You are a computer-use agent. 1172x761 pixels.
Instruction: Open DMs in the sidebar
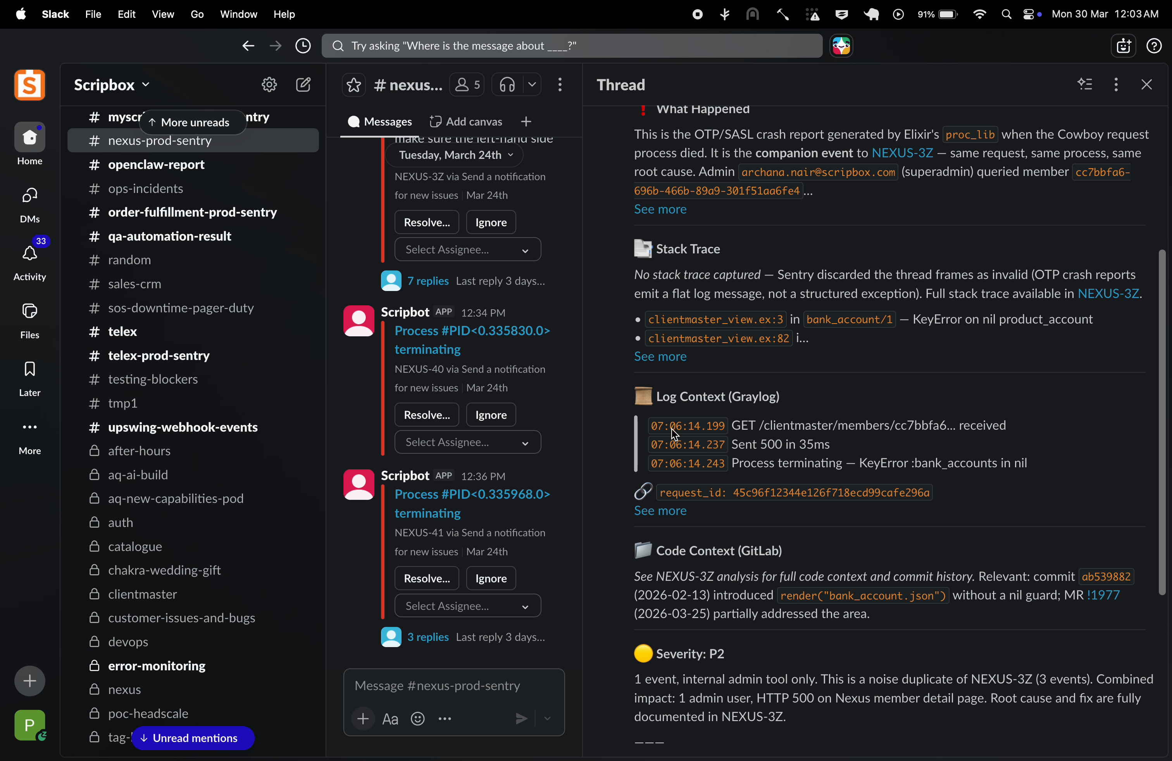click(x=29, y=204)
